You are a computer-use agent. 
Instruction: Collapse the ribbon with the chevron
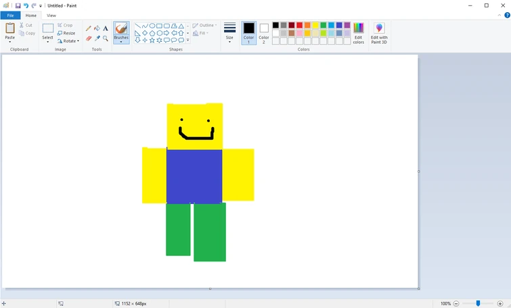(499, 15)
